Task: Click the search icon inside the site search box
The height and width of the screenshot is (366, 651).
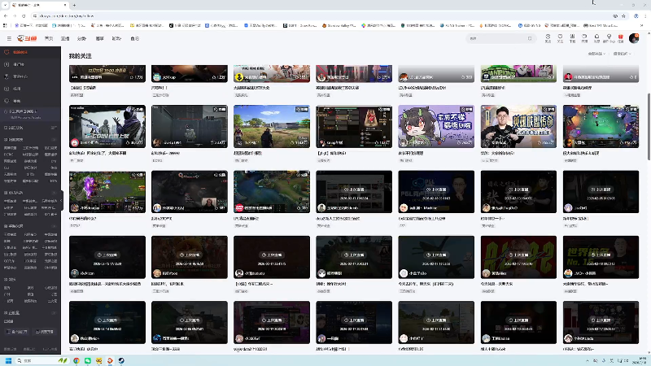Action: [x=530, y=38]
